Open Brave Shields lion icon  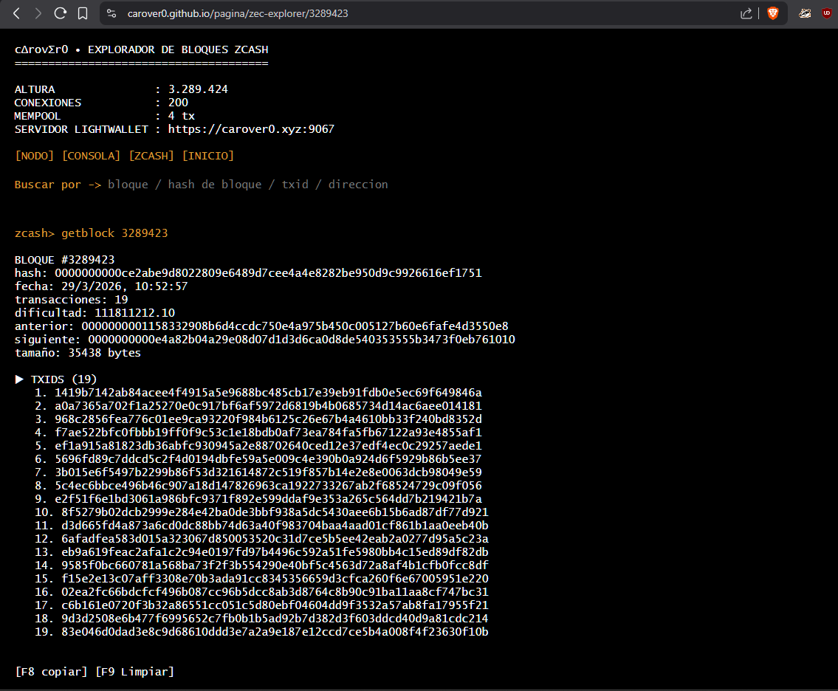tap(773, 13)
